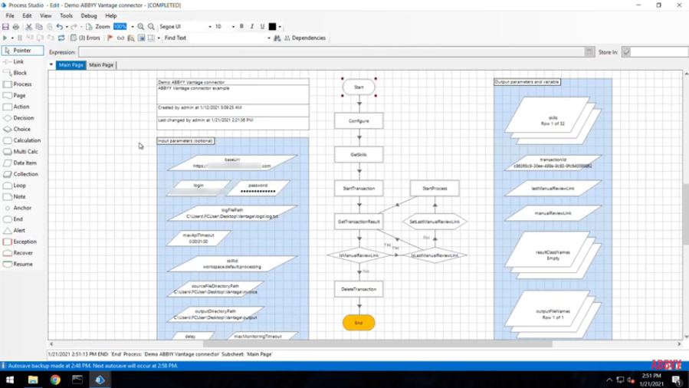Open the font color dropdown arrow
The width and height of the screenshot is (689, 388).
[280, 27]
